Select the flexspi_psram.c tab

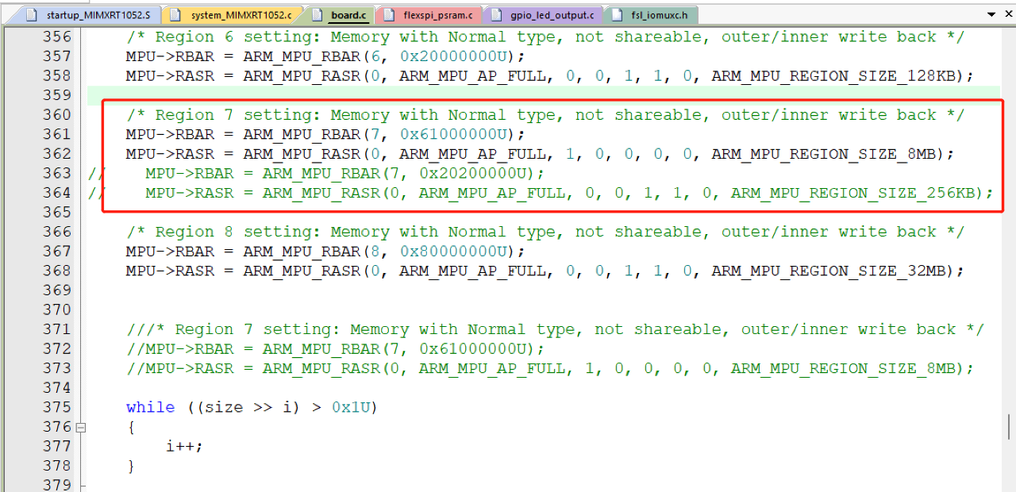pos(436,15)
